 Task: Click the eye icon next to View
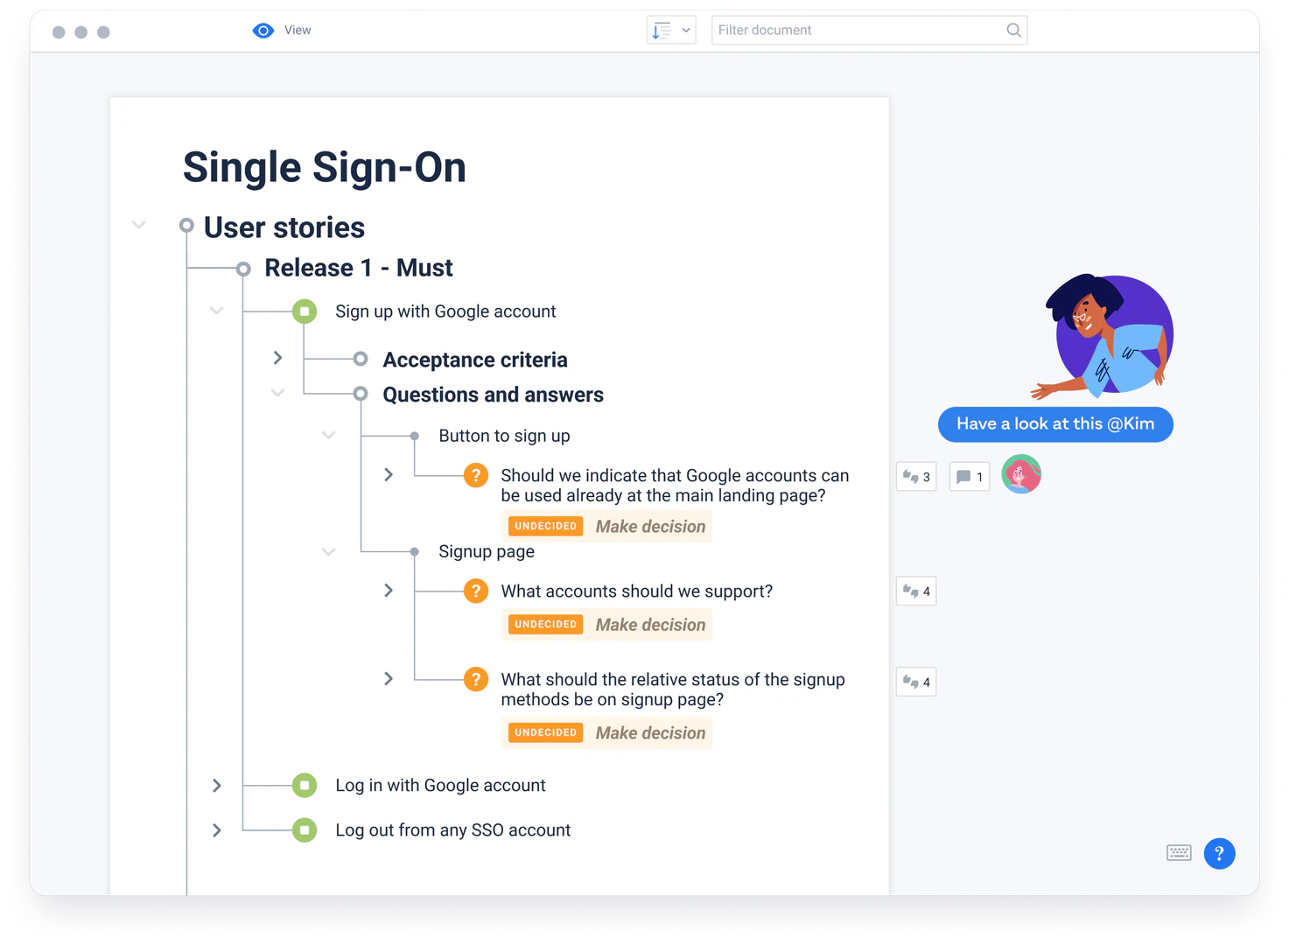(263, 30)
